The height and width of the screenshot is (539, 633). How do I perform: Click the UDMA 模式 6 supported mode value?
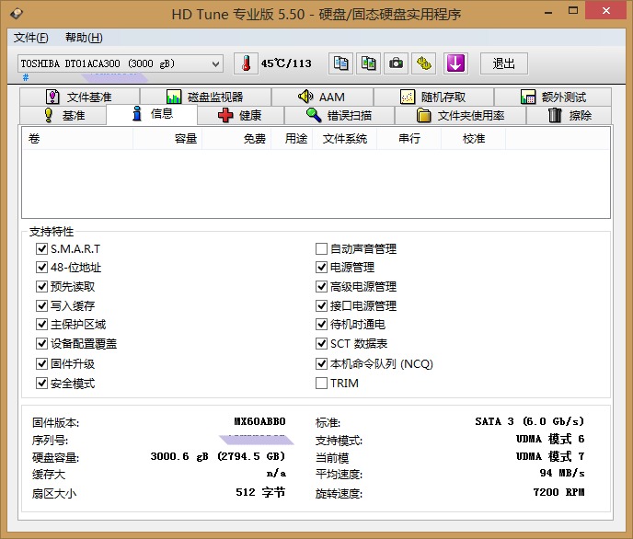pyautogui.click(x=550, y=439)
